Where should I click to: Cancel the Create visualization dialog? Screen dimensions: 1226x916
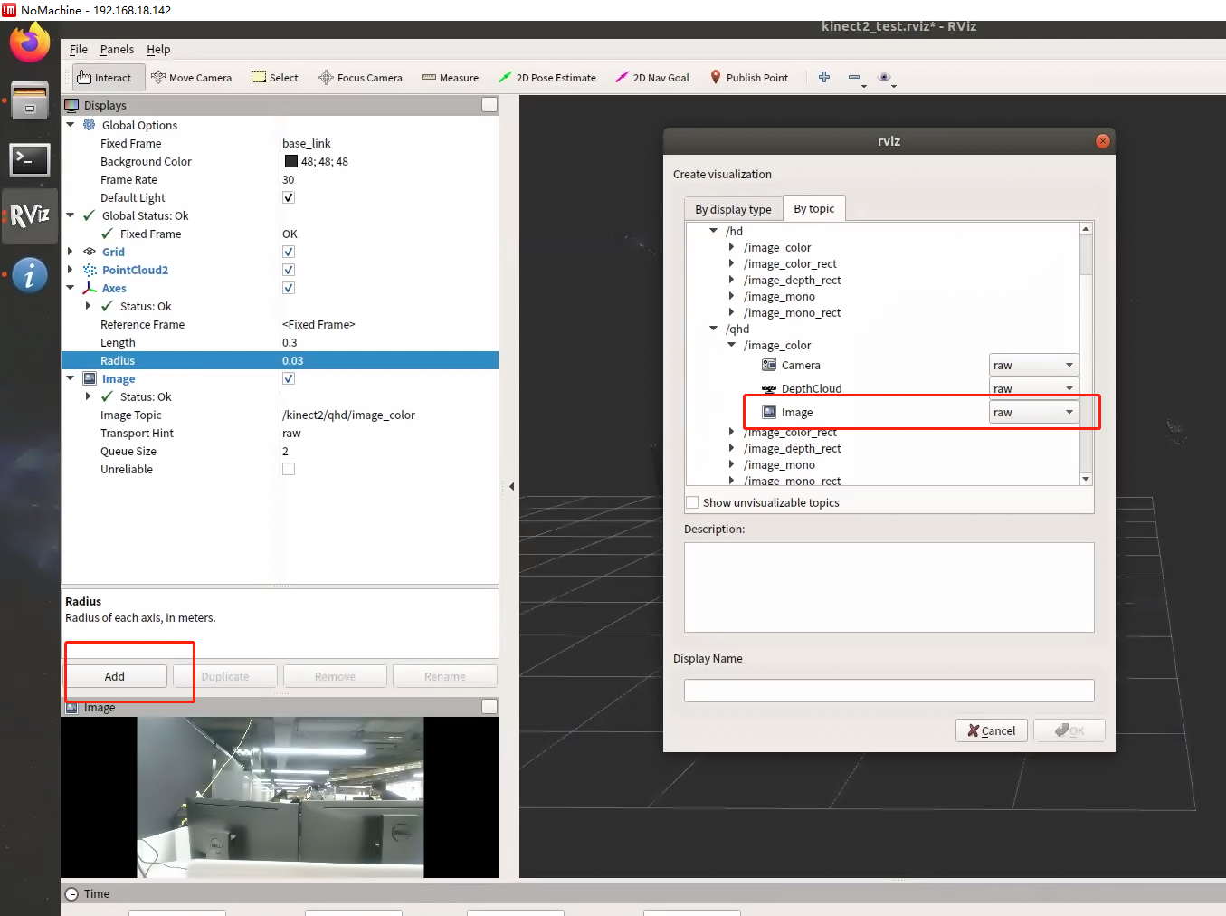click(991, 730)
